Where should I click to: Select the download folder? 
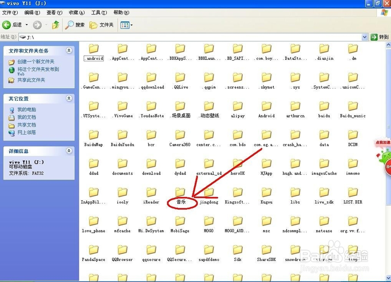point(151,168)
